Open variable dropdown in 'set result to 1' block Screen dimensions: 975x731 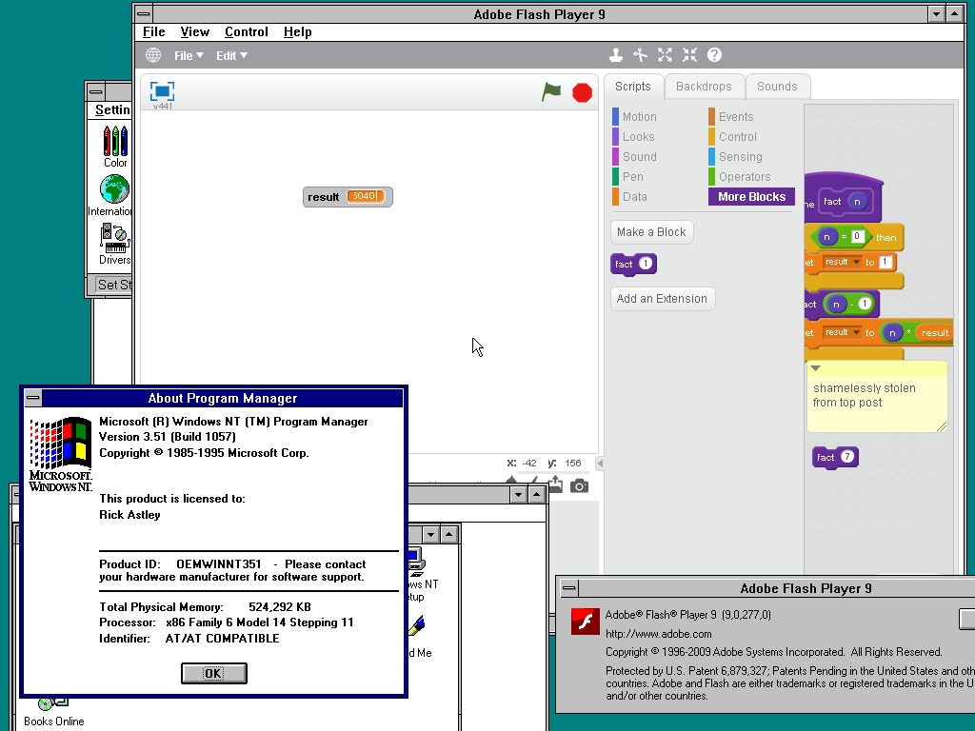[x=856, y=263]
